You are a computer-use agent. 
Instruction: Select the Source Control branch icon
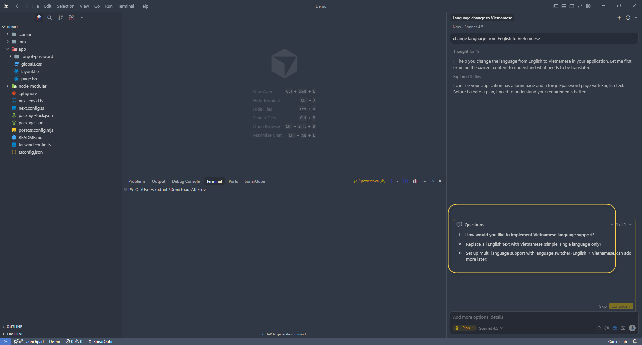click(61, 18)
